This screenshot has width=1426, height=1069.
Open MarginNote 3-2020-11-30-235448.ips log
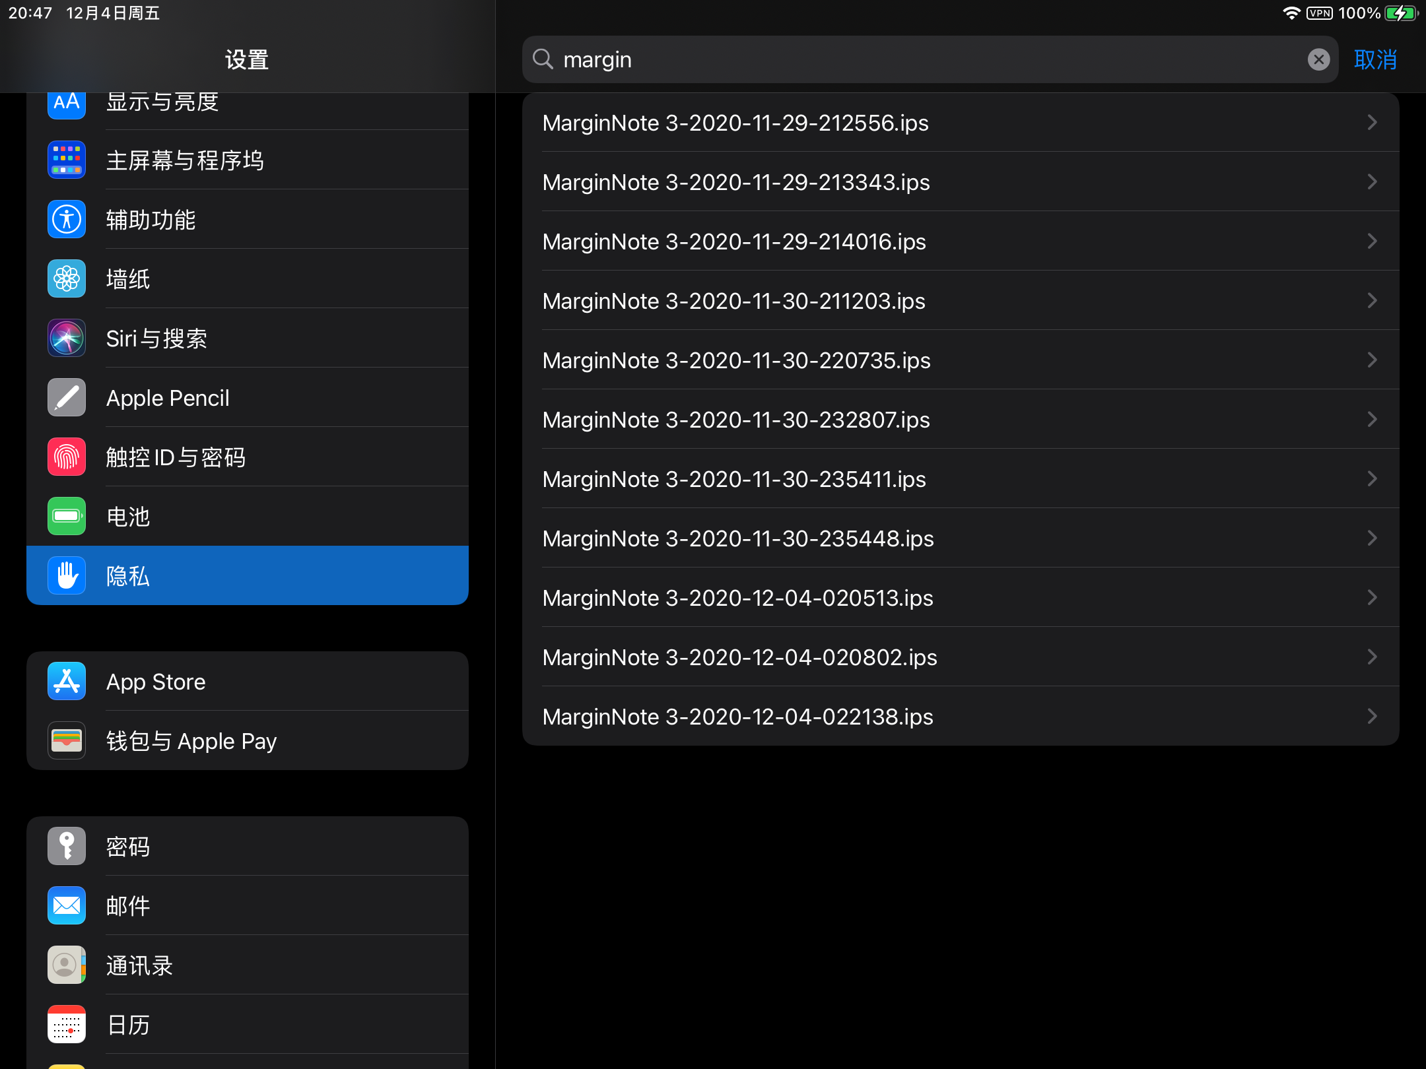[961, 538]
